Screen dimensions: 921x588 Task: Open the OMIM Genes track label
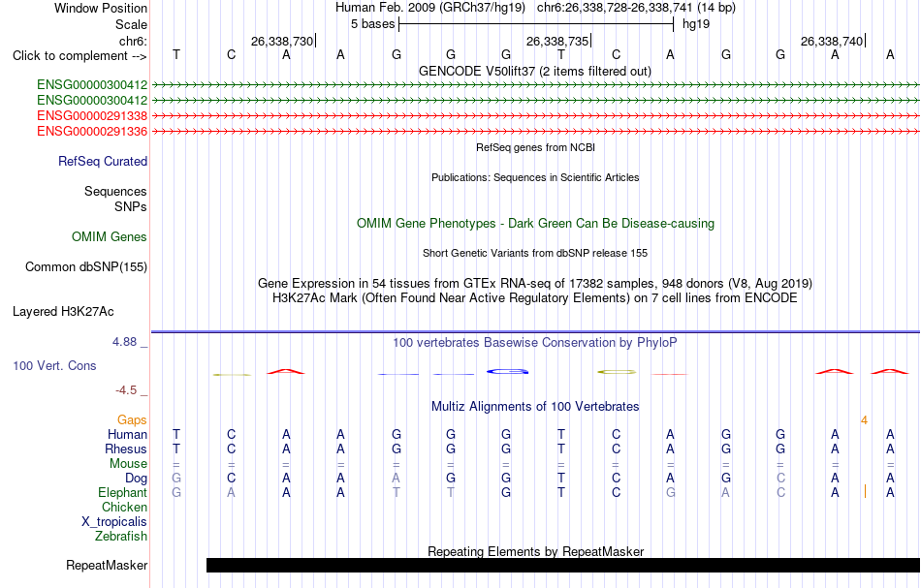[110, 237]
